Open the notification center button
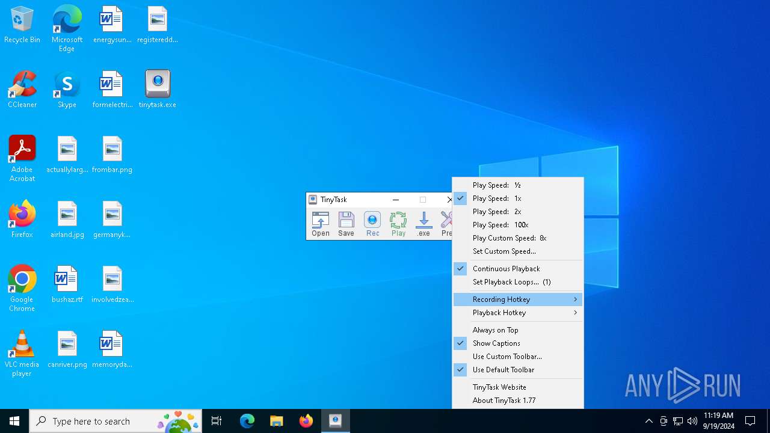The image size is (770, 433). coord(750,421)
